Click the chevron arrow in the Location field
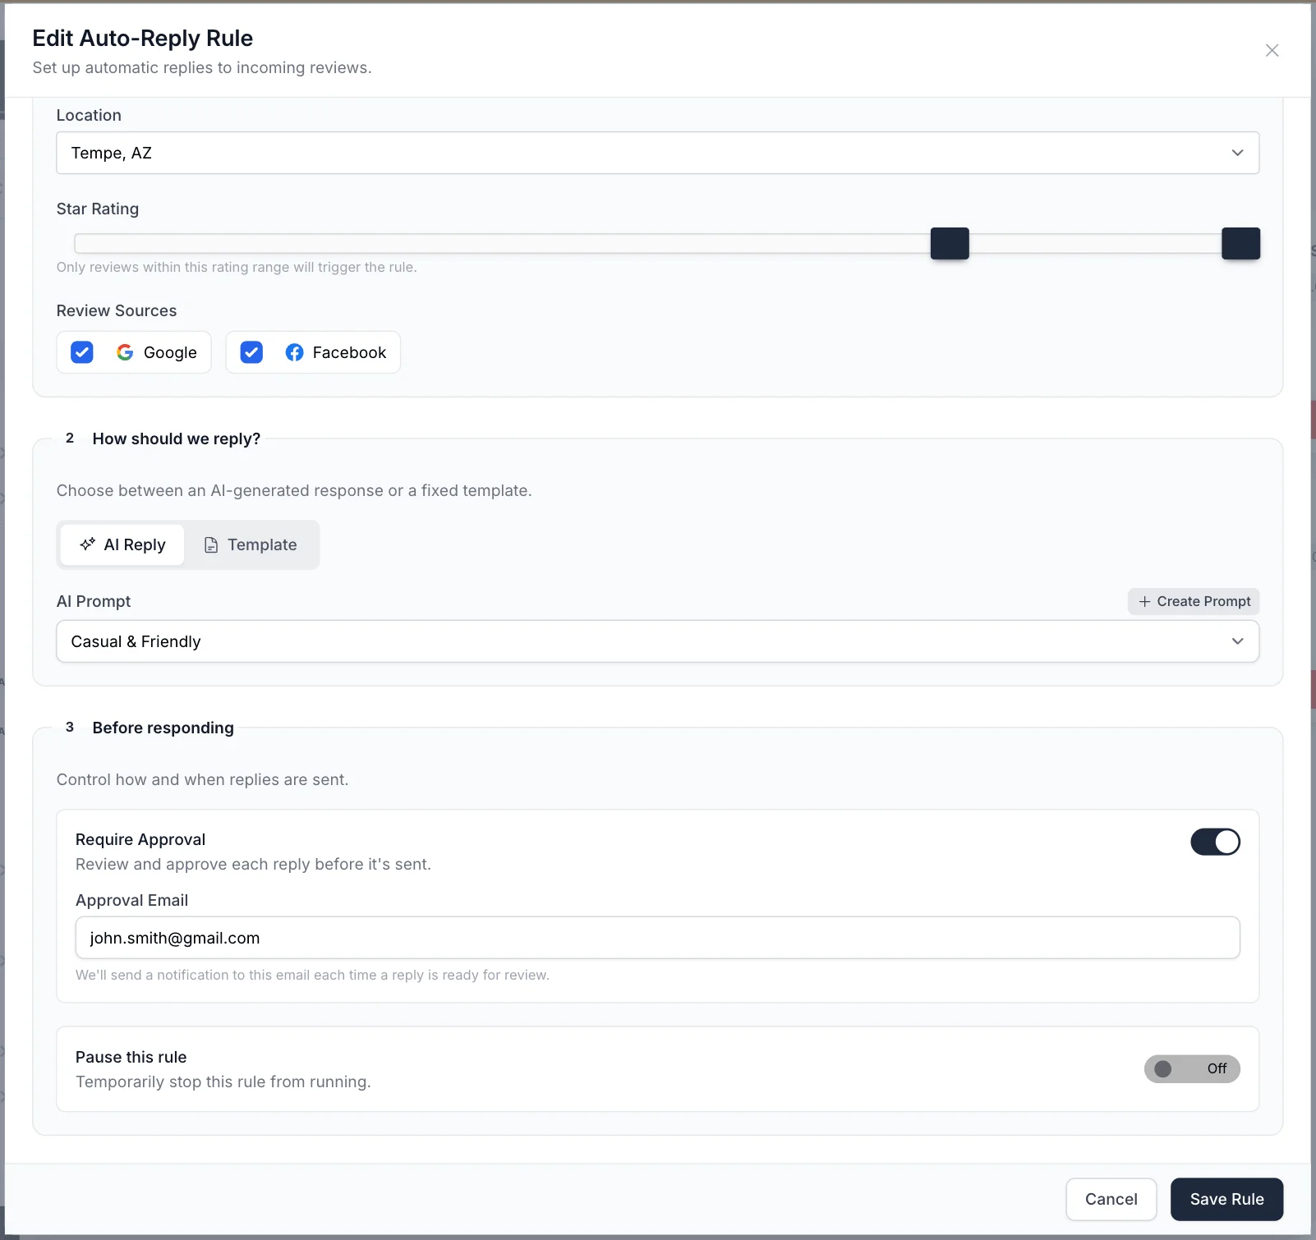This screenshot has height=1240, width=1316. 1237,153
